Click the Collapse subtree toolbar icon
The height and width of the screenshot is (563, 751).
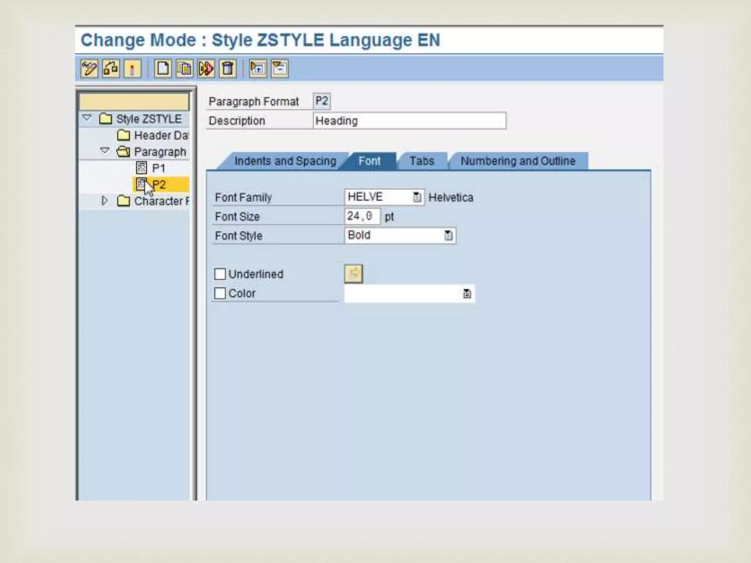pyautogui.click(x=280, y=69)
